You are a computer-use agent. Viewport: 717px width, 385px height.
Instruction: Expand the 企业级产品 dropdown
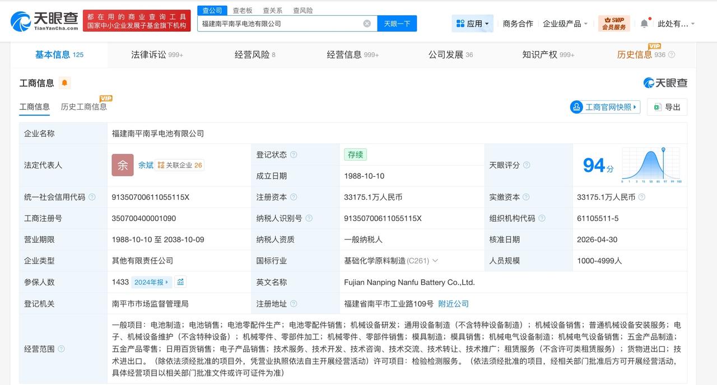coord(565,24)
